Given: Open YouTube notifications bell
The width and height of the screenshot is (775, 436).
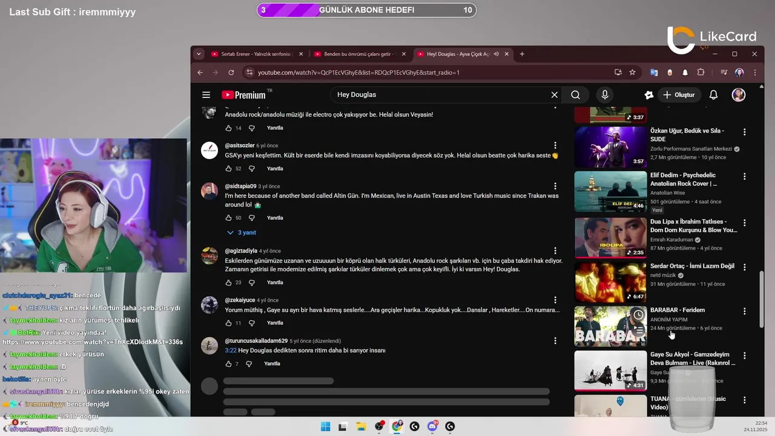Looking at the screenshot, I should [x=713, y=95].
